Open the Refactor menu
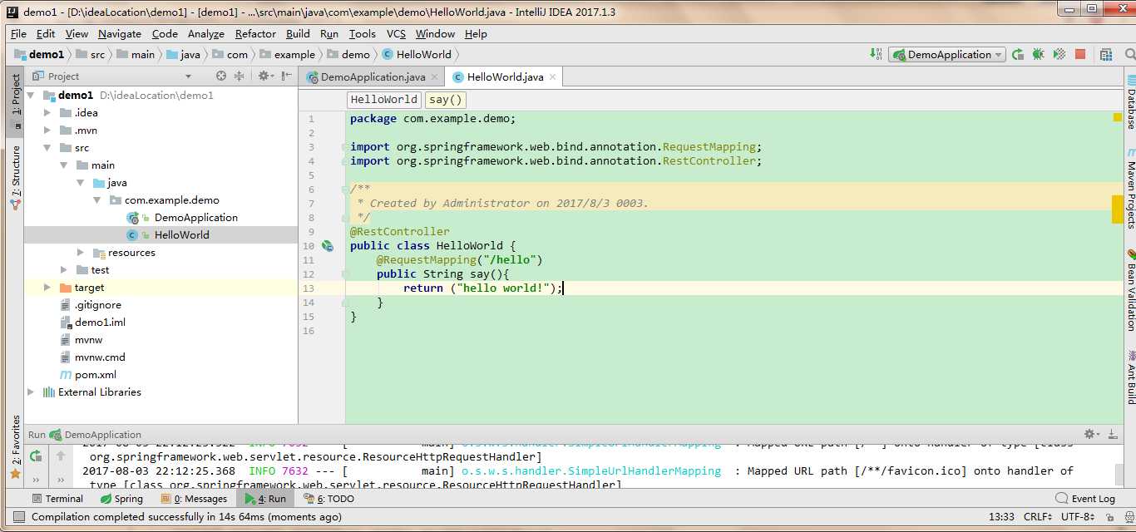1136x532 pixels. (x=255, y=33)
